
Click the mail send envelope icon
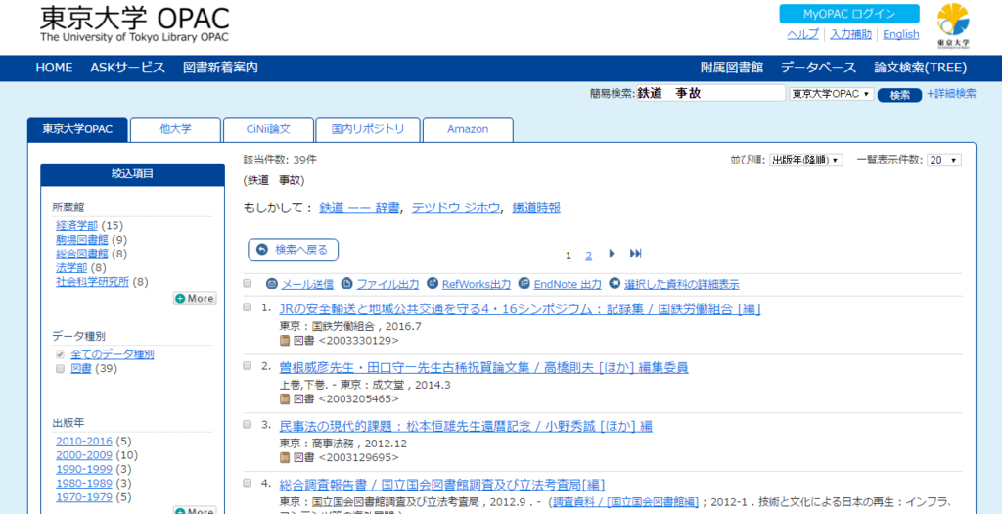(272, 283)
